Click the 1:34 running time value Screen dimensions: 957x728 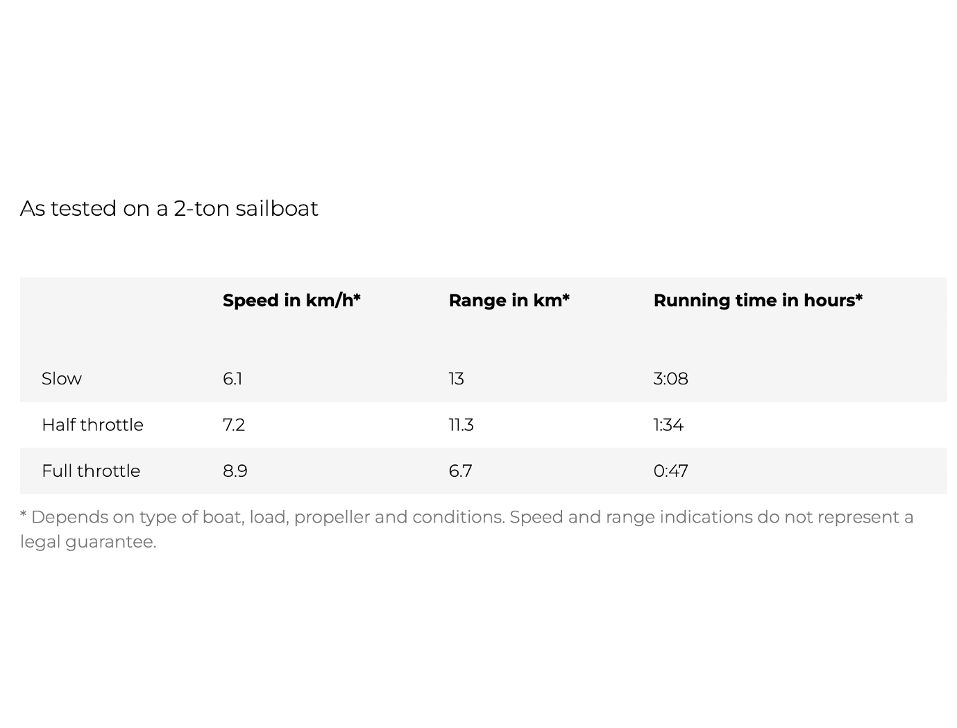(668, 425)
